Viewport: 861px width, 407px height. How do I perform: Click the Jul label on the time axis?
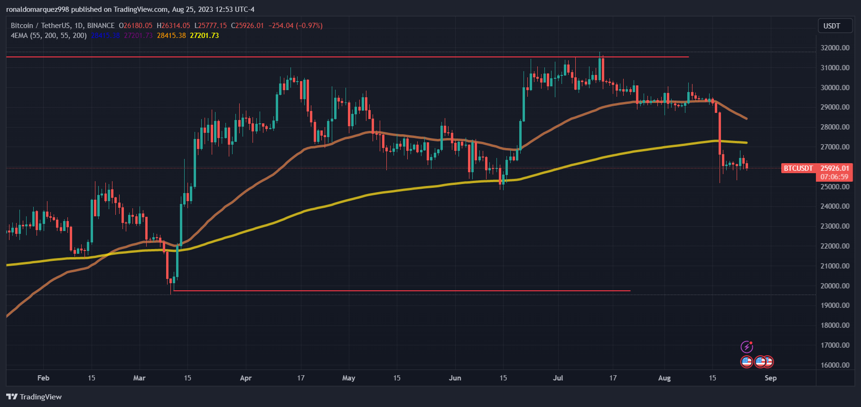click(558, 378)
